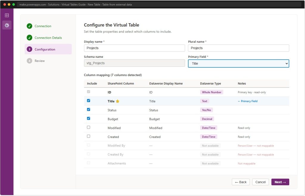Click the disabled Created By checkbox
Image resolution: width=305 pixels, height=196 pixels.
[88, 154]
